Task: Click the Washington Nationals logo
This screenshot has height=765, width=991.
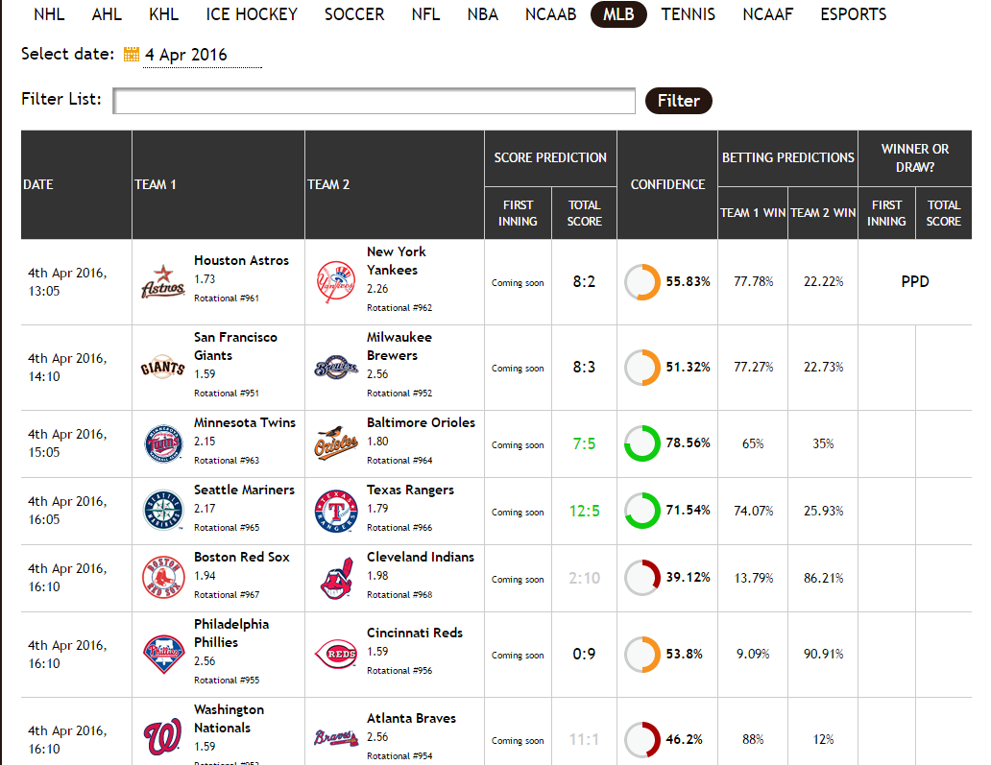Action: pyautogui.click(x=163, y=737)
